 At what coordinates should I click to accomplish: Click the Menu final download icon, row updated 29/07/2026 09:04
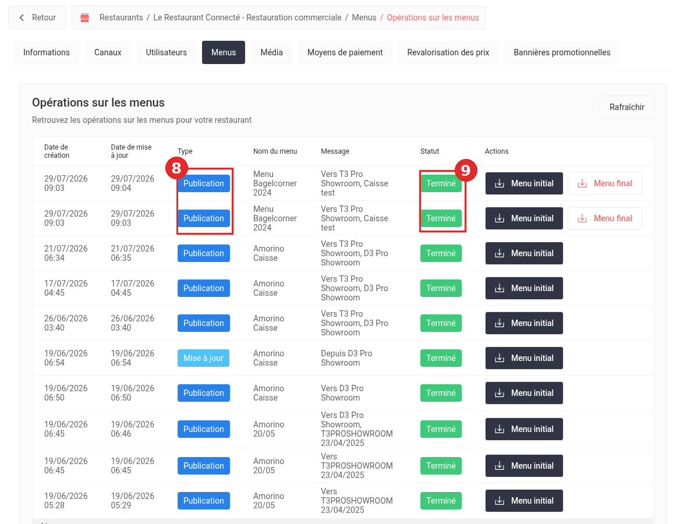coord(582,183)
